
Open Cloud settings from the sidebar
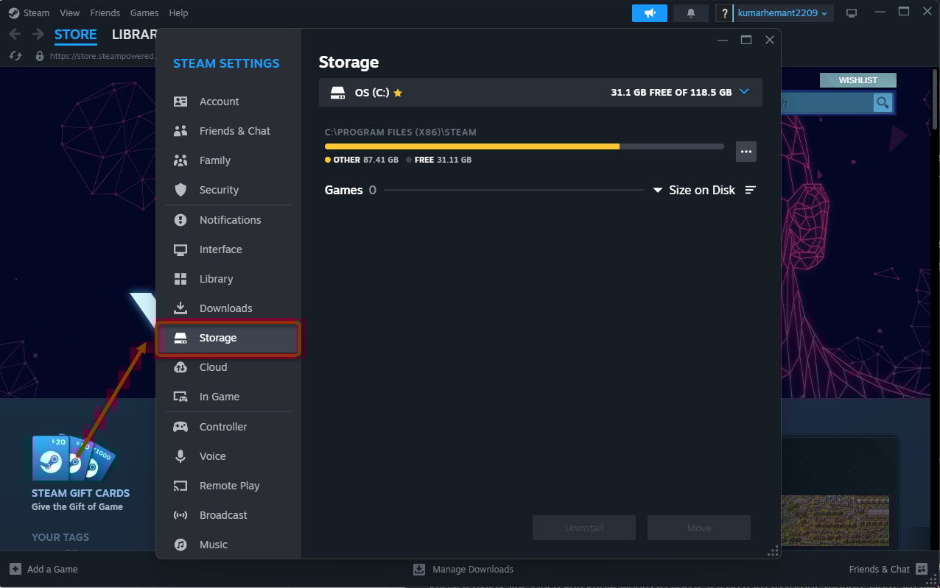(x=180, y=366)
